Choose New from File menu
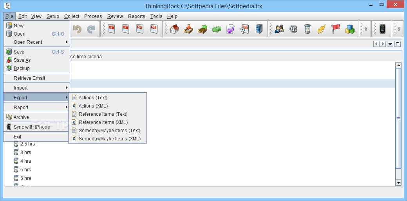The height and width of the screenshot is (201, 407). (x=36, y=26)
